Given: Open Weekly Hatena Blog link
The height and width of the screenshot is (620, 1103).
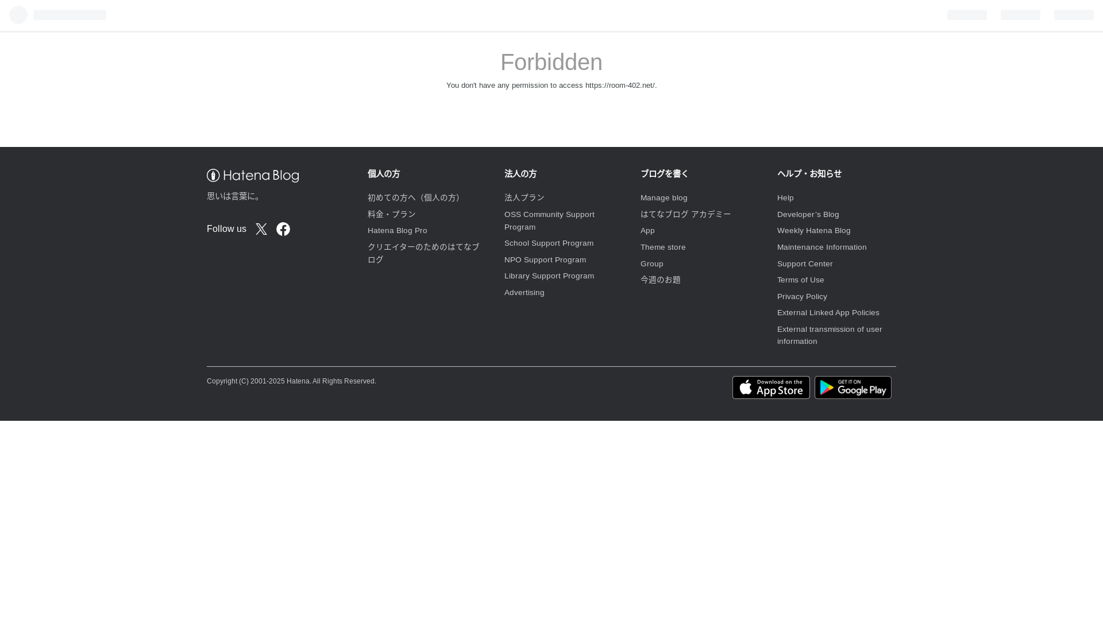Looking at the screenshot, I should click(814, 231).
